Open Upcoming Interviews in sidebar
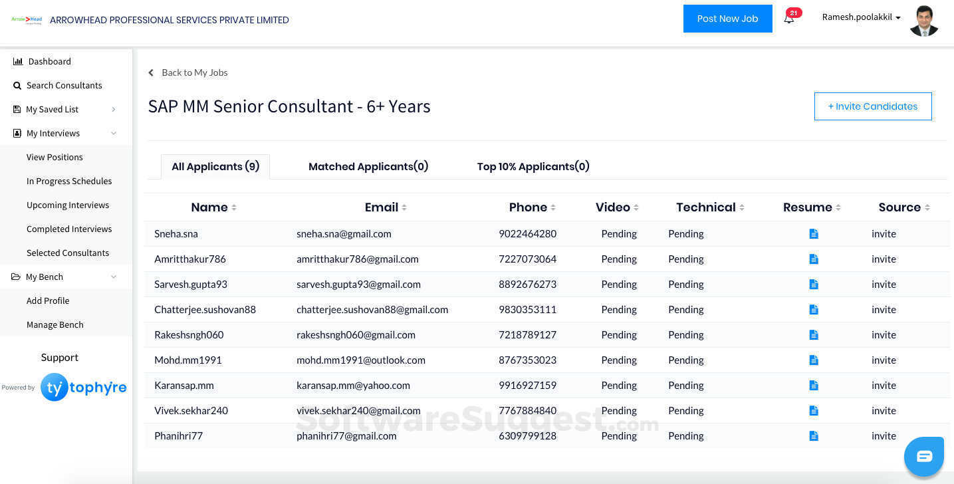This screenshot has height=484, width=954. 68,205
